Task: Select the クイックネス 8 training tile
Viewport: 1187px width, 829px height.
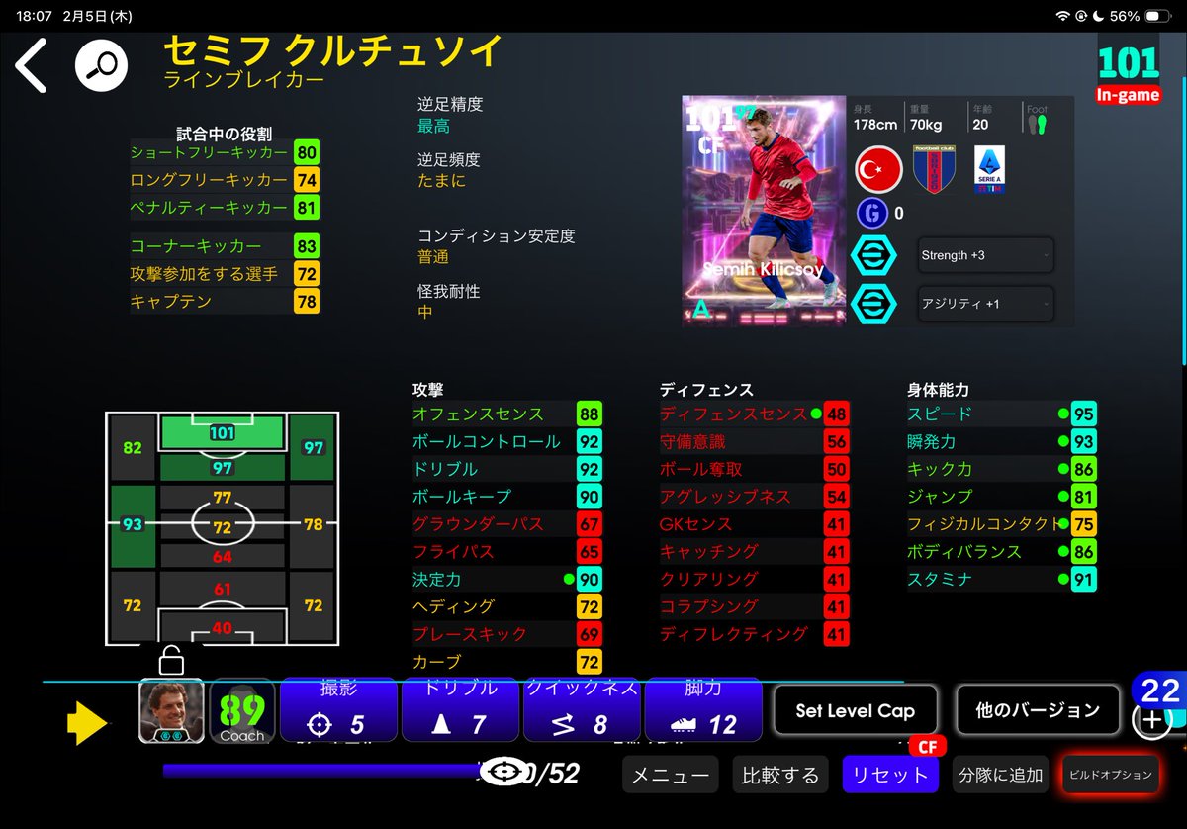Action: coord(582,709)
